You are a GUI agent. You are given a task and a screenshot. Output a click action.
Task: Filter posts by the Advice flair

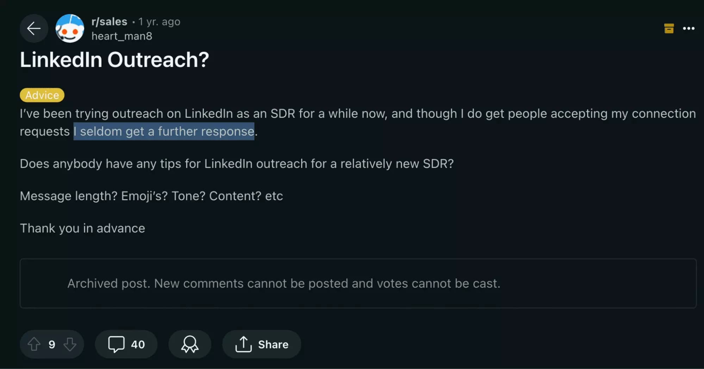click(42, 95)
